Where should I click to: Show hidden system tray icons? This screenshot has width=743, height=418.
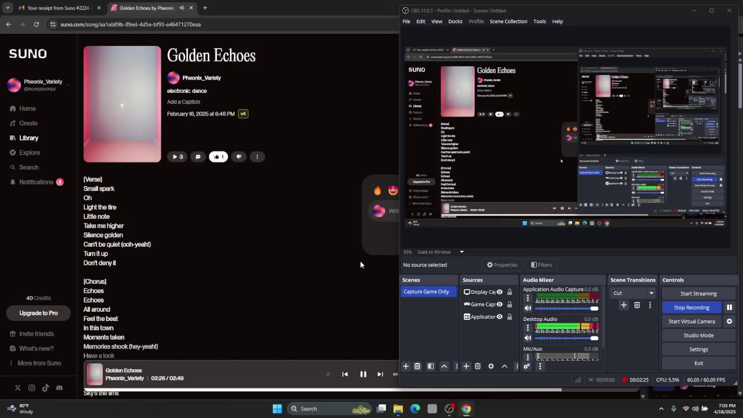(661, 409)
